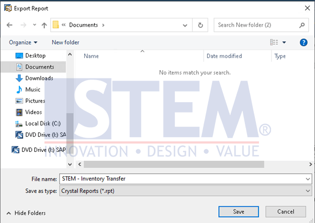Click the Videos film icon
Image resolution: width=315 pixels, height=223 pixels.
click(19, 113)
